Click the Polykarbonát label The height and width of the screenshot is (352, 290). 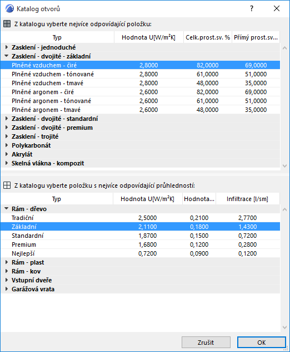31,145
